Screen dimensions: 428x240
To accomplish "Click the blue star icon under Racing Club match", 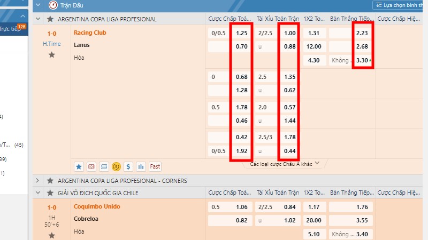I will point(79,166).
